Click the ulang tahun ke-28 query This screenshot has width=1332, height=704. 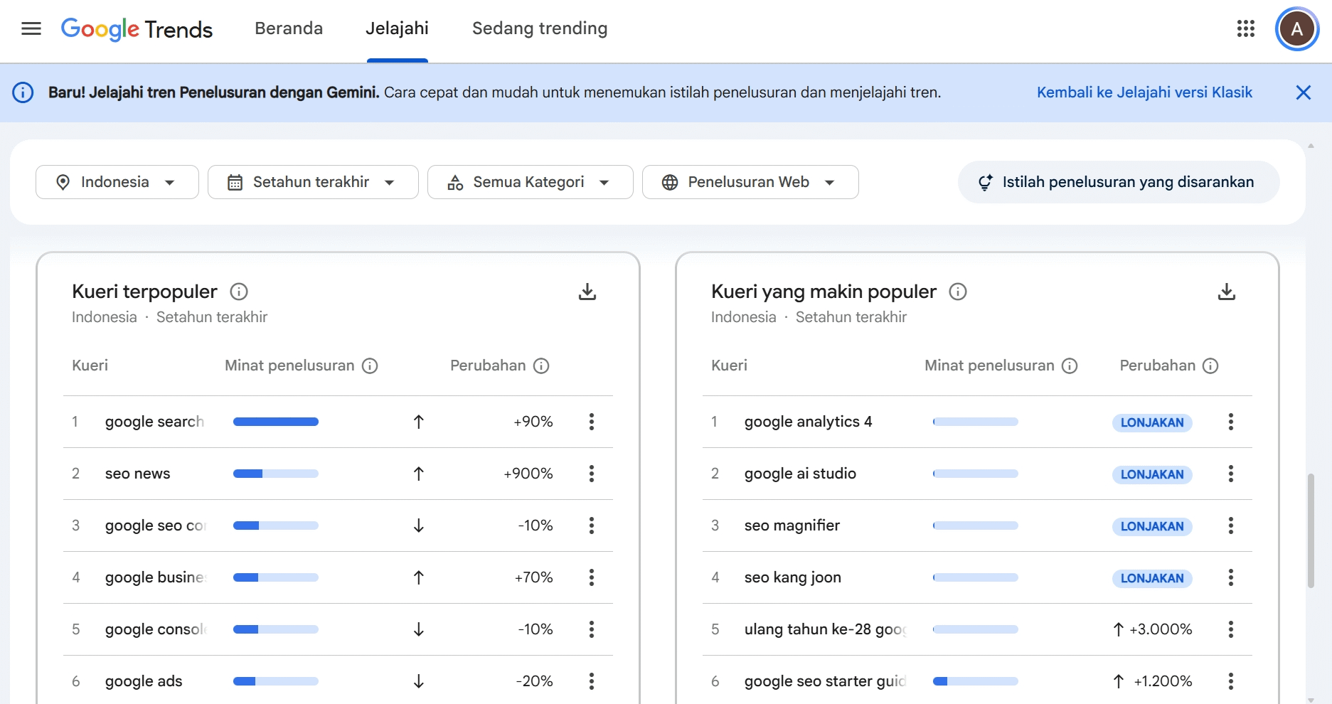pos(825,629)
